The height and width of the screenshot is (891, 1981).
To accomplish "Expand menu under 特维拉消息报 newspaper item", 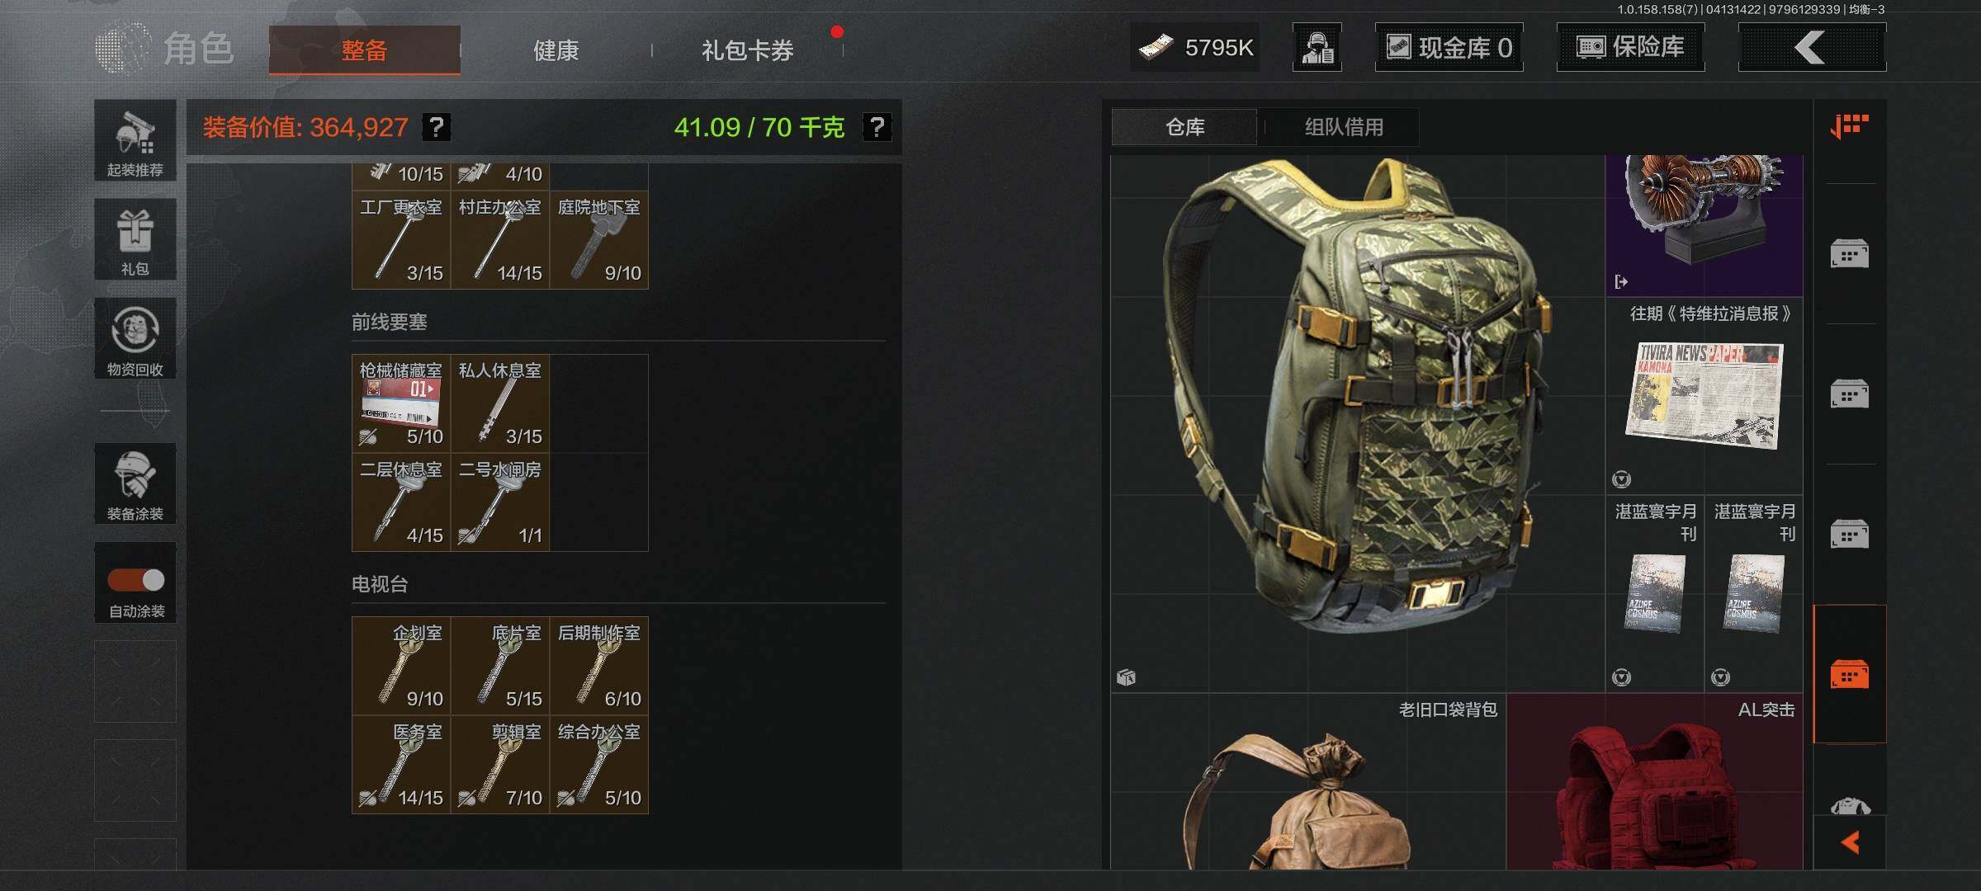I will coord(1621,479).
